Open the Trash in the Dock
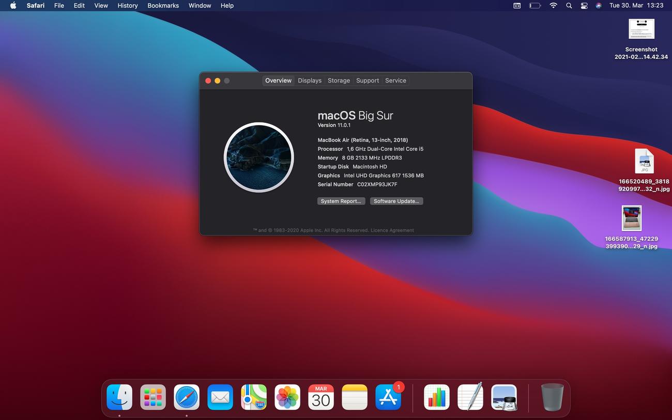Screen dimensions: 672x420 [x=553, y=397]
